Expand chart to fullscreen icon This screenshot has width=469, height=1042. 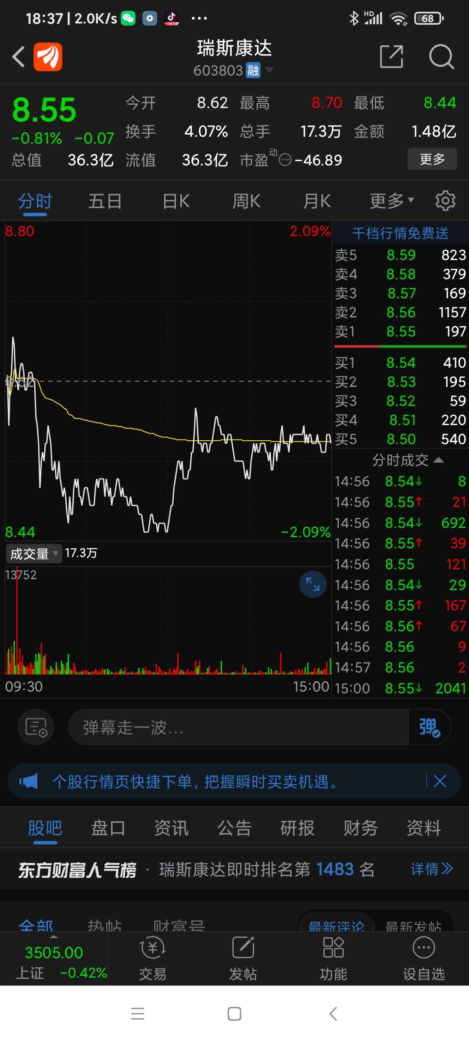[x=313, y=584]
